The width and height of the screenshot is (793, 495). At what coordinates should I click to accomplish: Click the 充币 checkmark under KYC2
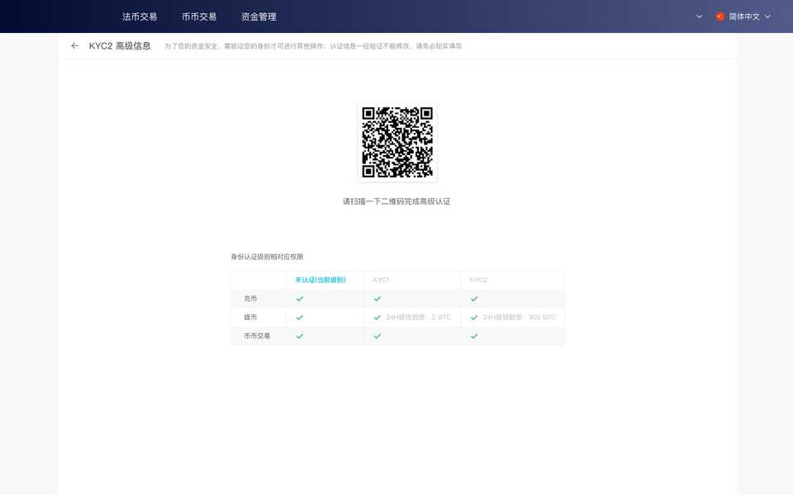pos(474,299)
